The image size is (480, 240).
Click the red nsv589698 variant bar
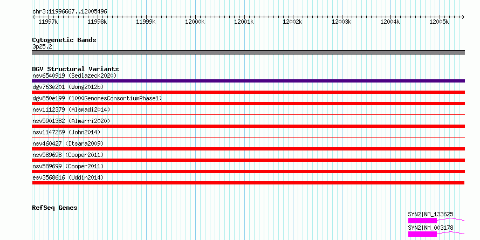click(248, 160)
